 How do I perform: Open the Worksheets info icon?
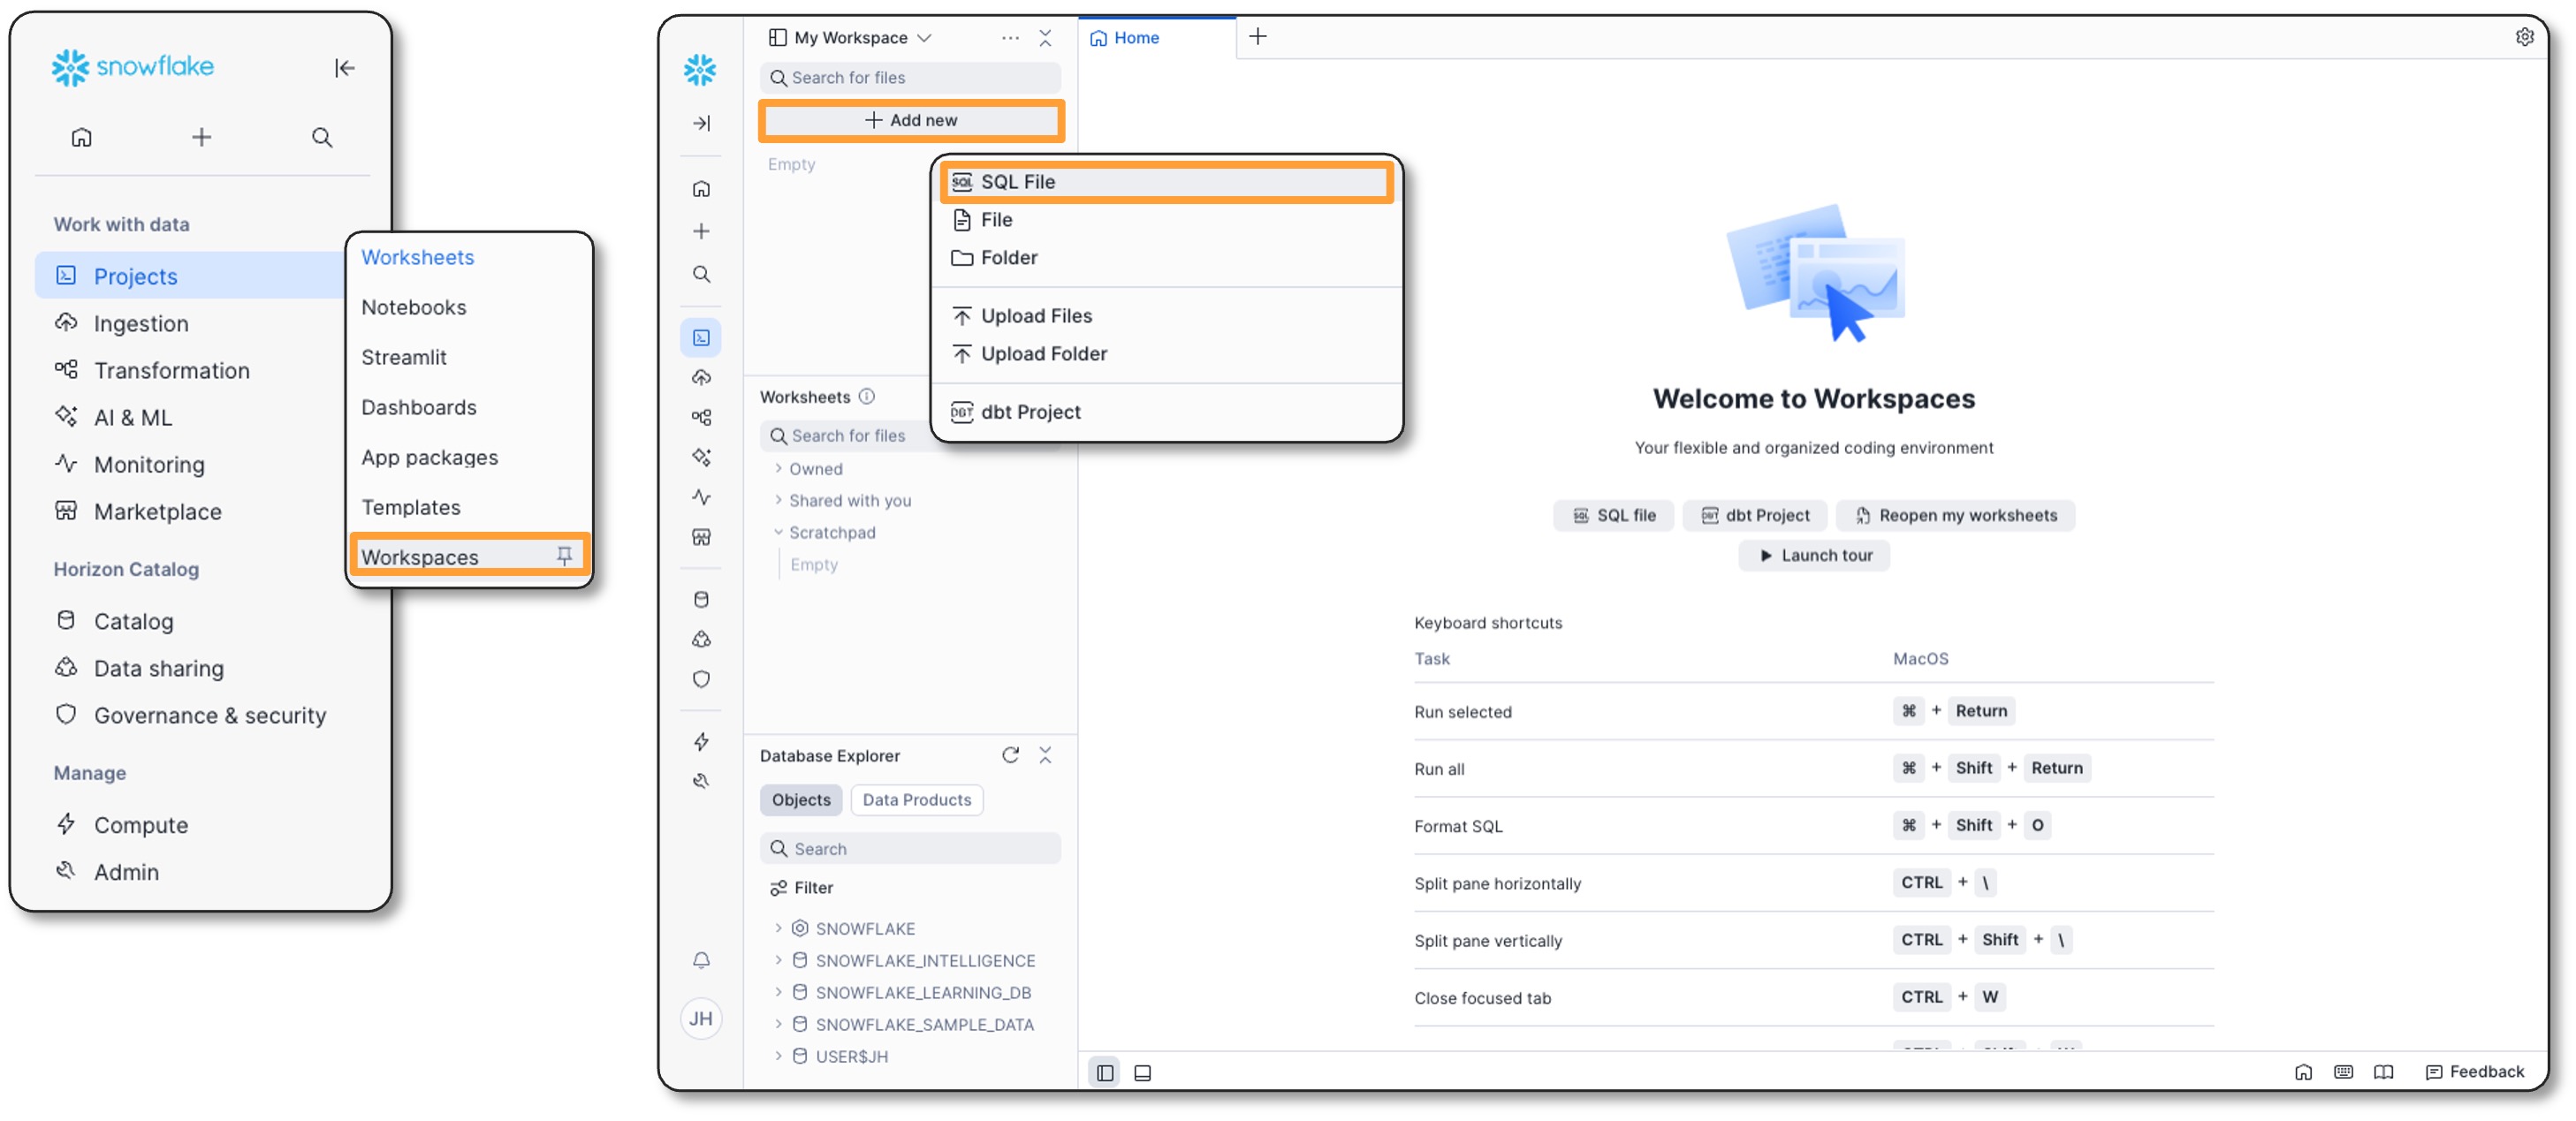[867, 396]
